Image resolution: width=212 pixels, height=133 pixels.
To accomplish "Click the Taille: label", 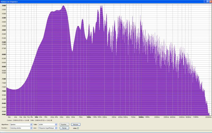I will point(35,124).
